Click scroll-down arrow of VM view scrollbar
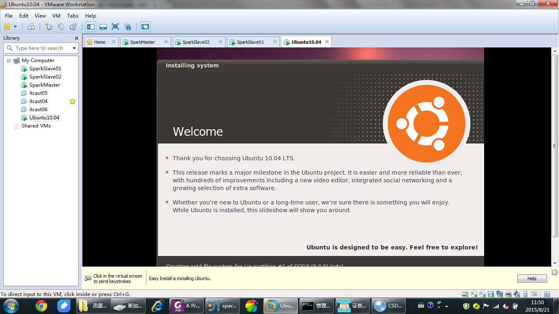The image size is (559, 314). click(x=555, y=263)
